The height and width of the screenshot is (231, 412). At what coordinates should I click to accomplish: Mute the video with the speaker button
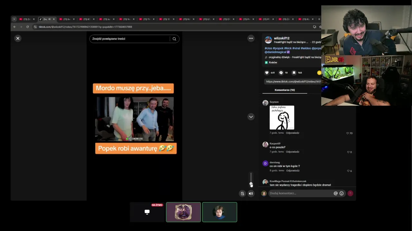click(x=251, y=193)
